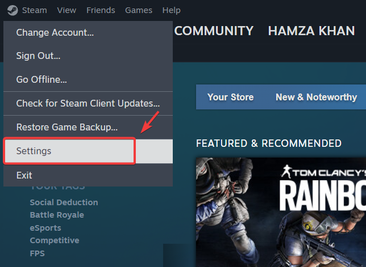This screenshot has height=267, width=366.
Task: Choose Sign Out from menu
Action: tap(38, 56)
